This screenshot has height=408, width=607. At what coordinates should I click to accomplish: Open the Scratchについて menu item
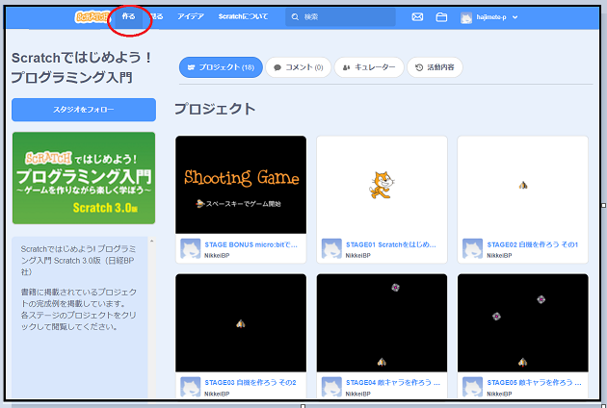click(x=243, y=16)
